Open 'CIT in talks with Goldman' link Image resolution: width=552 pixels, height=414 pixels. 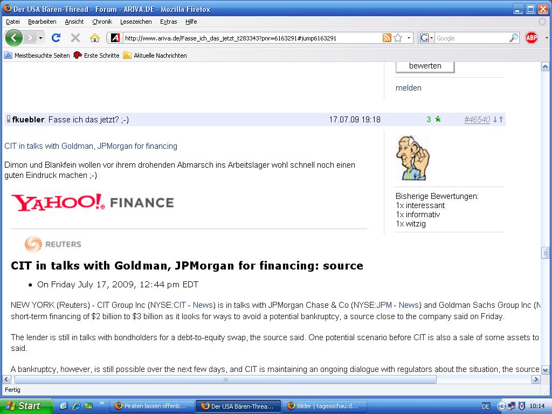pyautogui.click(x=91, y=146)
